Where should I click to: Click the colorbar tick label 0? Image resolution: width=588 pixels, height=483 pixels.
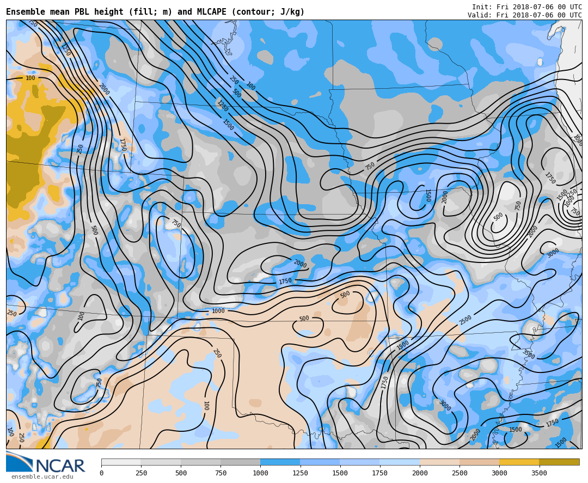[x=101, y=473]
